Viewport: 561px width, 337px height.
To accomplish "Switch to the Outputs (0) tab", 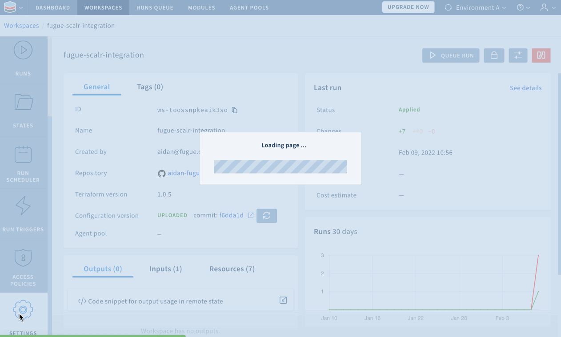I will (103, 269).
